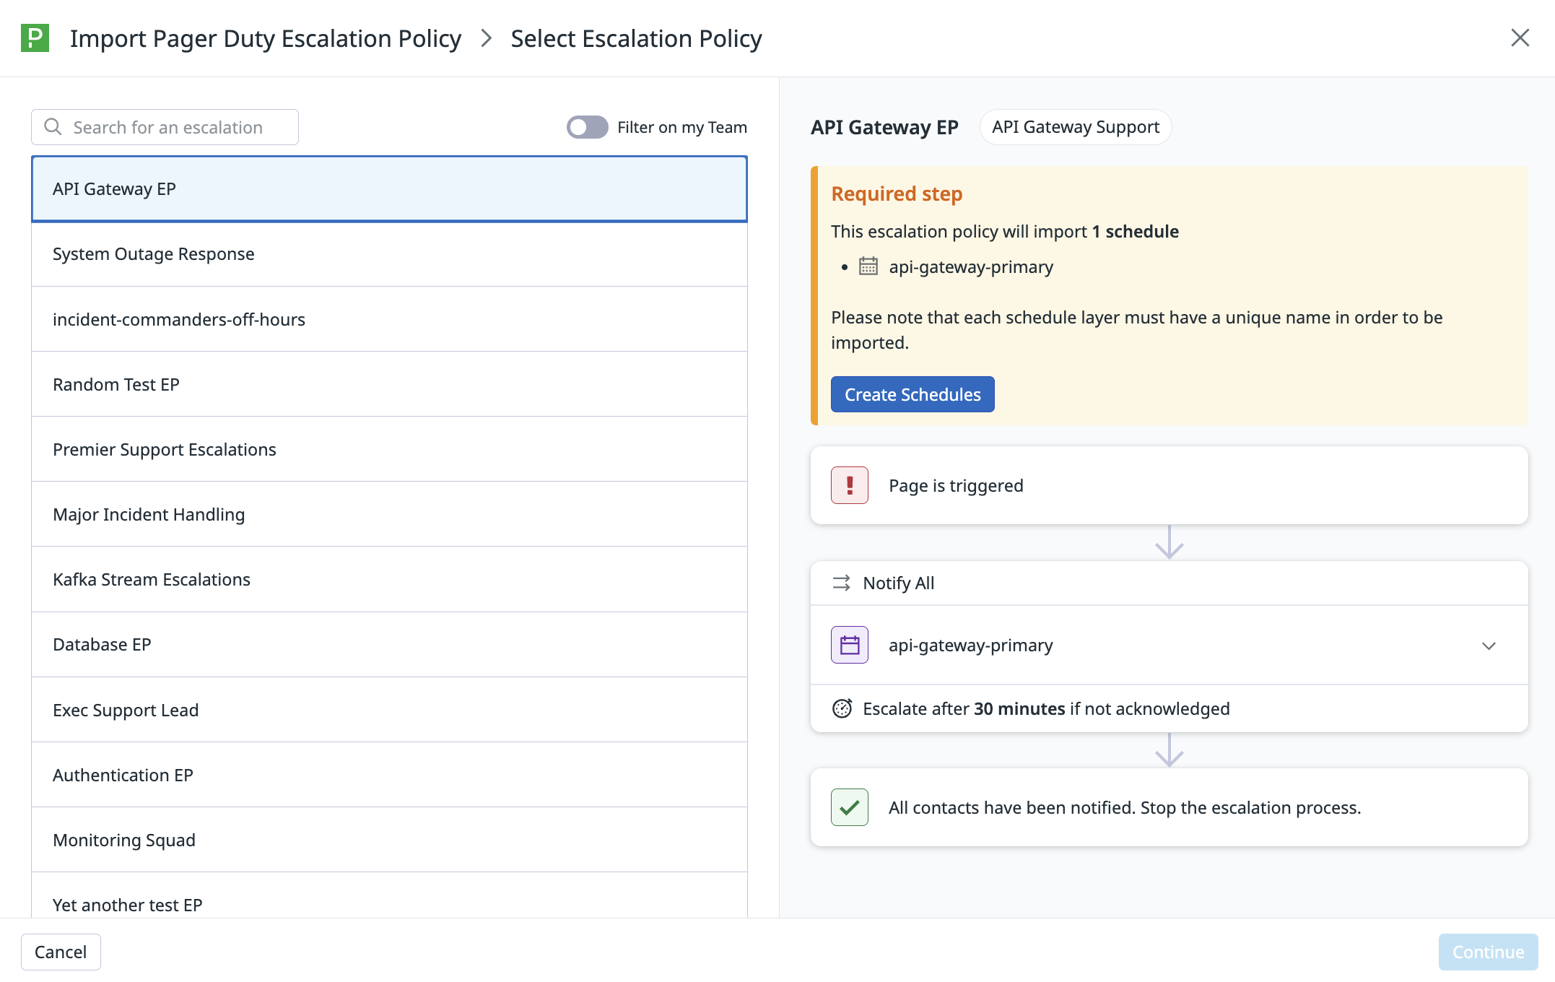Viewport: 1555px width, 982px height.
Task: Click the Cancel button
Action: (61, 952)
